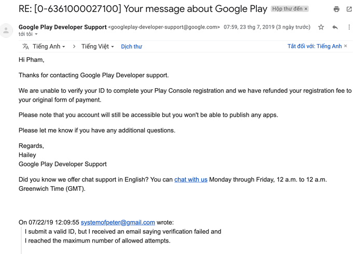
Task: Click the Greenwich Time (GMT). line
Action: [52, 189]
